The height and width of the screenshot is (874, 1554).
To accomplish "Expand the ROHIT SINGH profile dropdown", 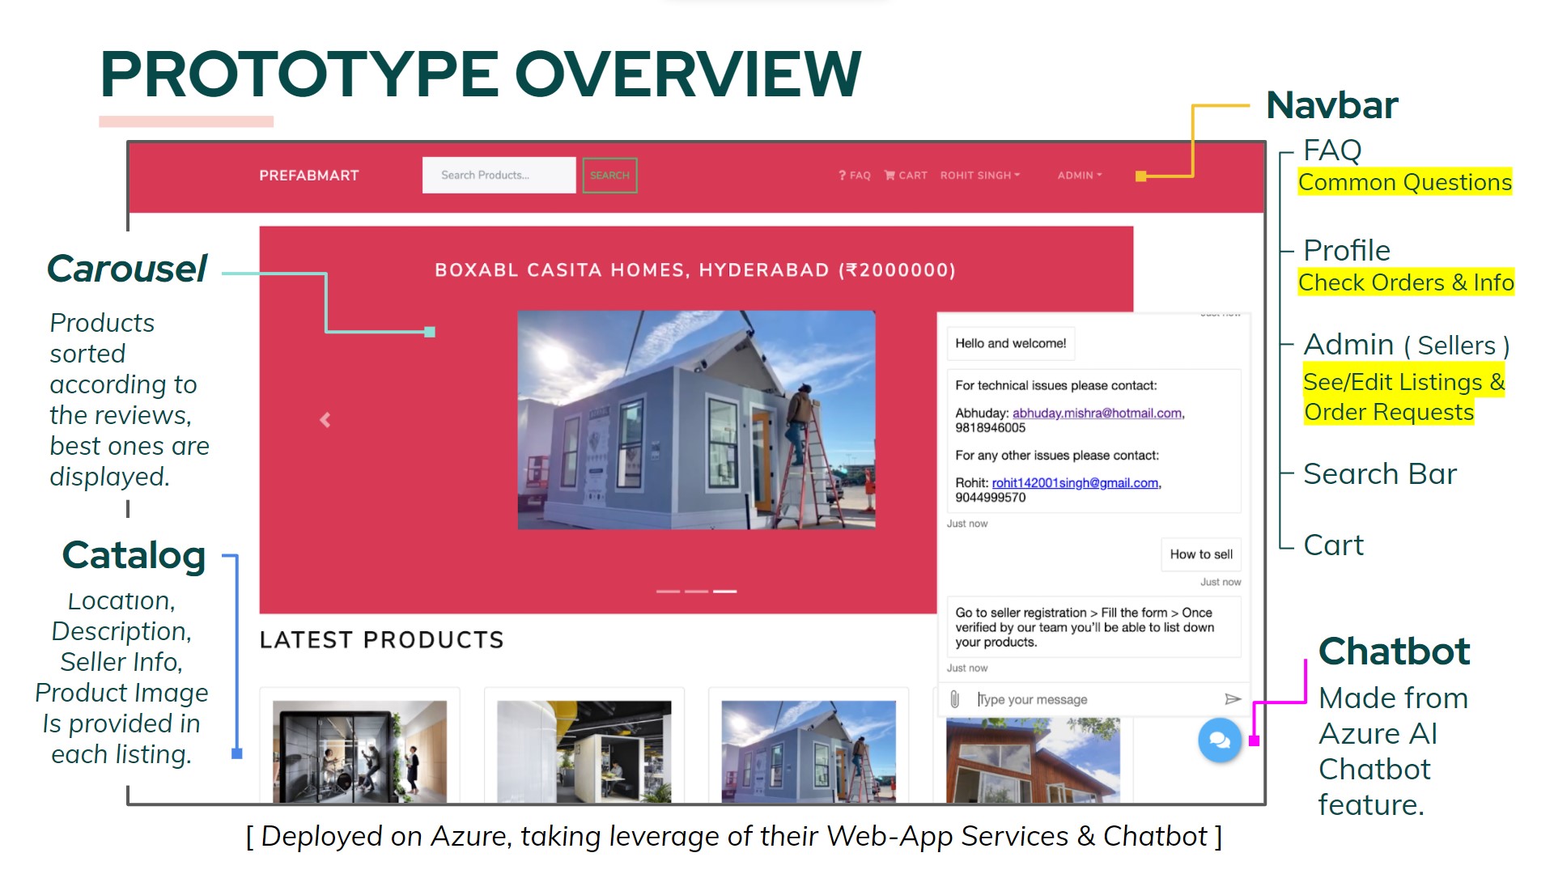I will point(980,175).
